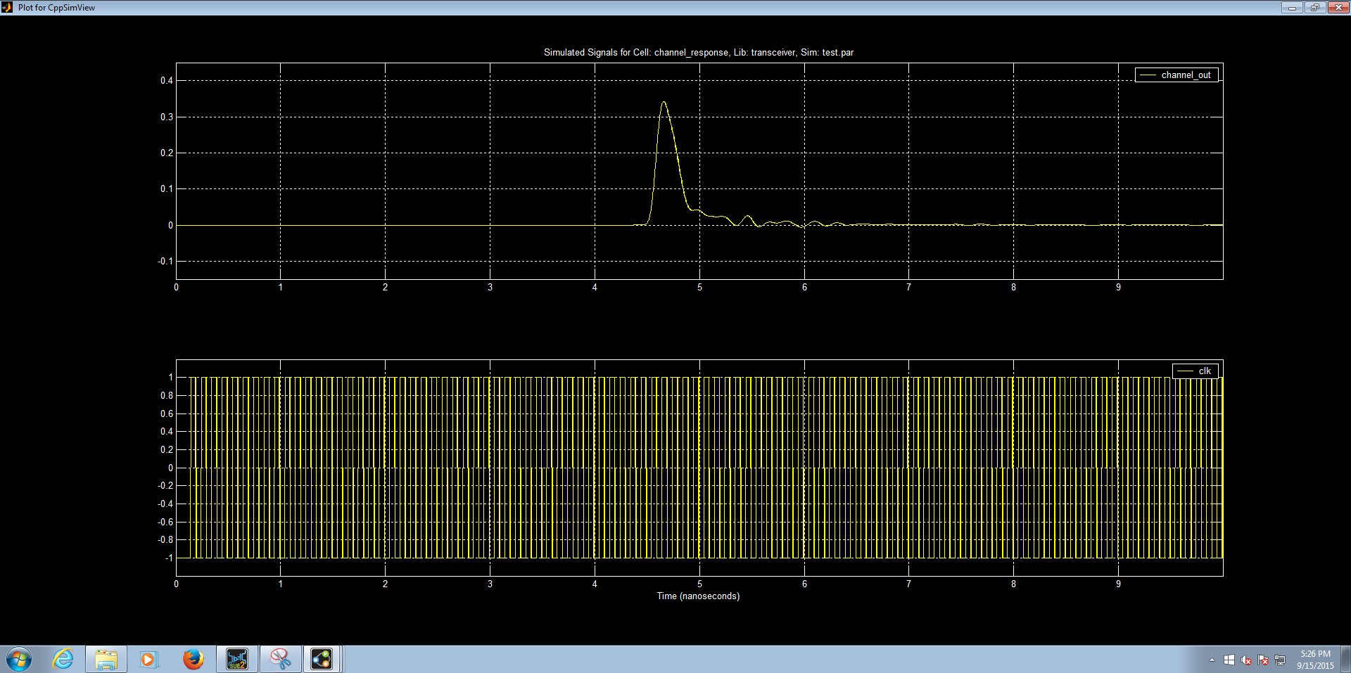Open window menu via CppSimView title bar icon

pyautogui.click(x=7, y=7)
